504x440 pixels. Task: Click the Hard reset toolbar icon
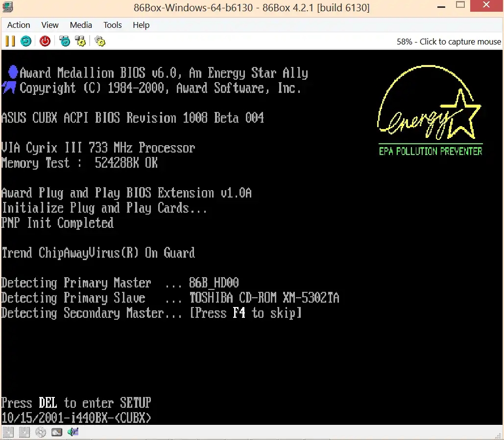point(26,42)
